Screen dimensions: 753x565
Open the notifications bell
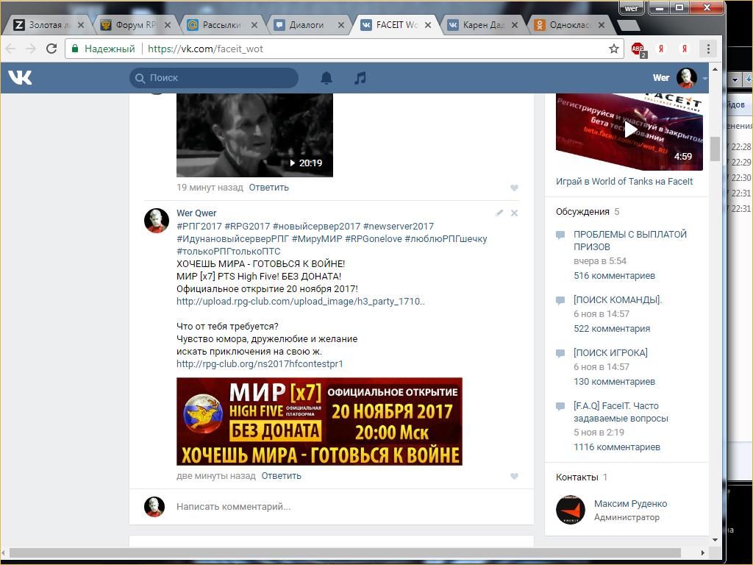326,77
